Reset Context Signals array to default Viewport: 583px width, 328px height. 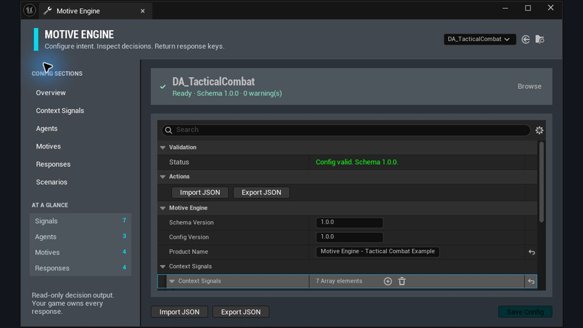point(531,281)
